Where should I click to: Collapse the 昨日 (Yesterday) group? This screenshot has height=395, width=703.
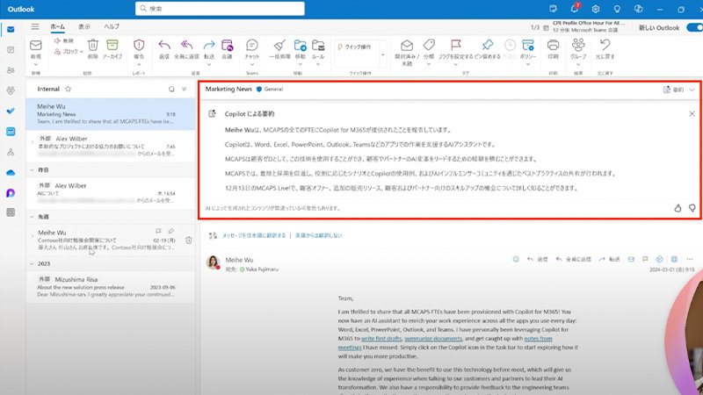(32, 169)
